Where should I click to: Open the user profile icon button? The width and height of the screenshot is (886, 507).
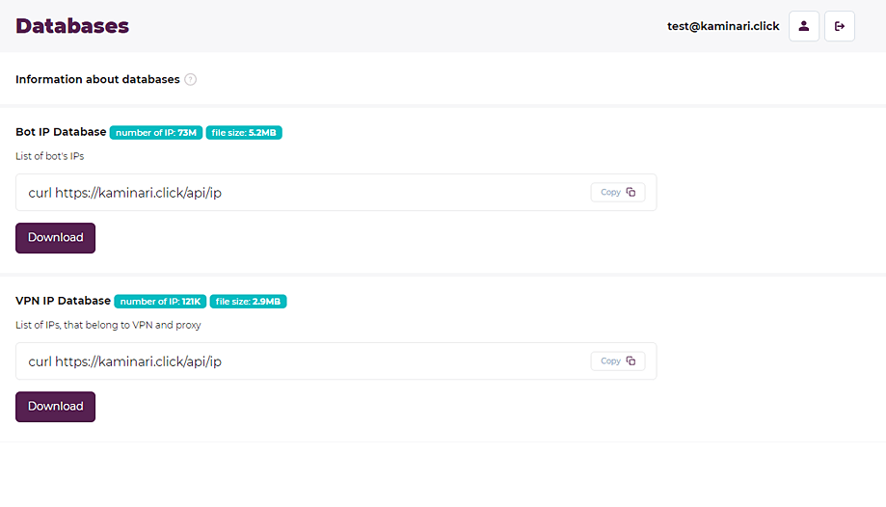click(x=804, y=26)
